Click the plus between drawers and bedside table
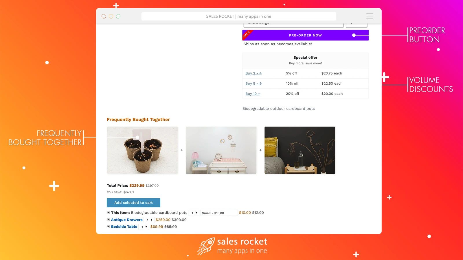Viewport: 463px width, 260px height. [x=260, y=150]
